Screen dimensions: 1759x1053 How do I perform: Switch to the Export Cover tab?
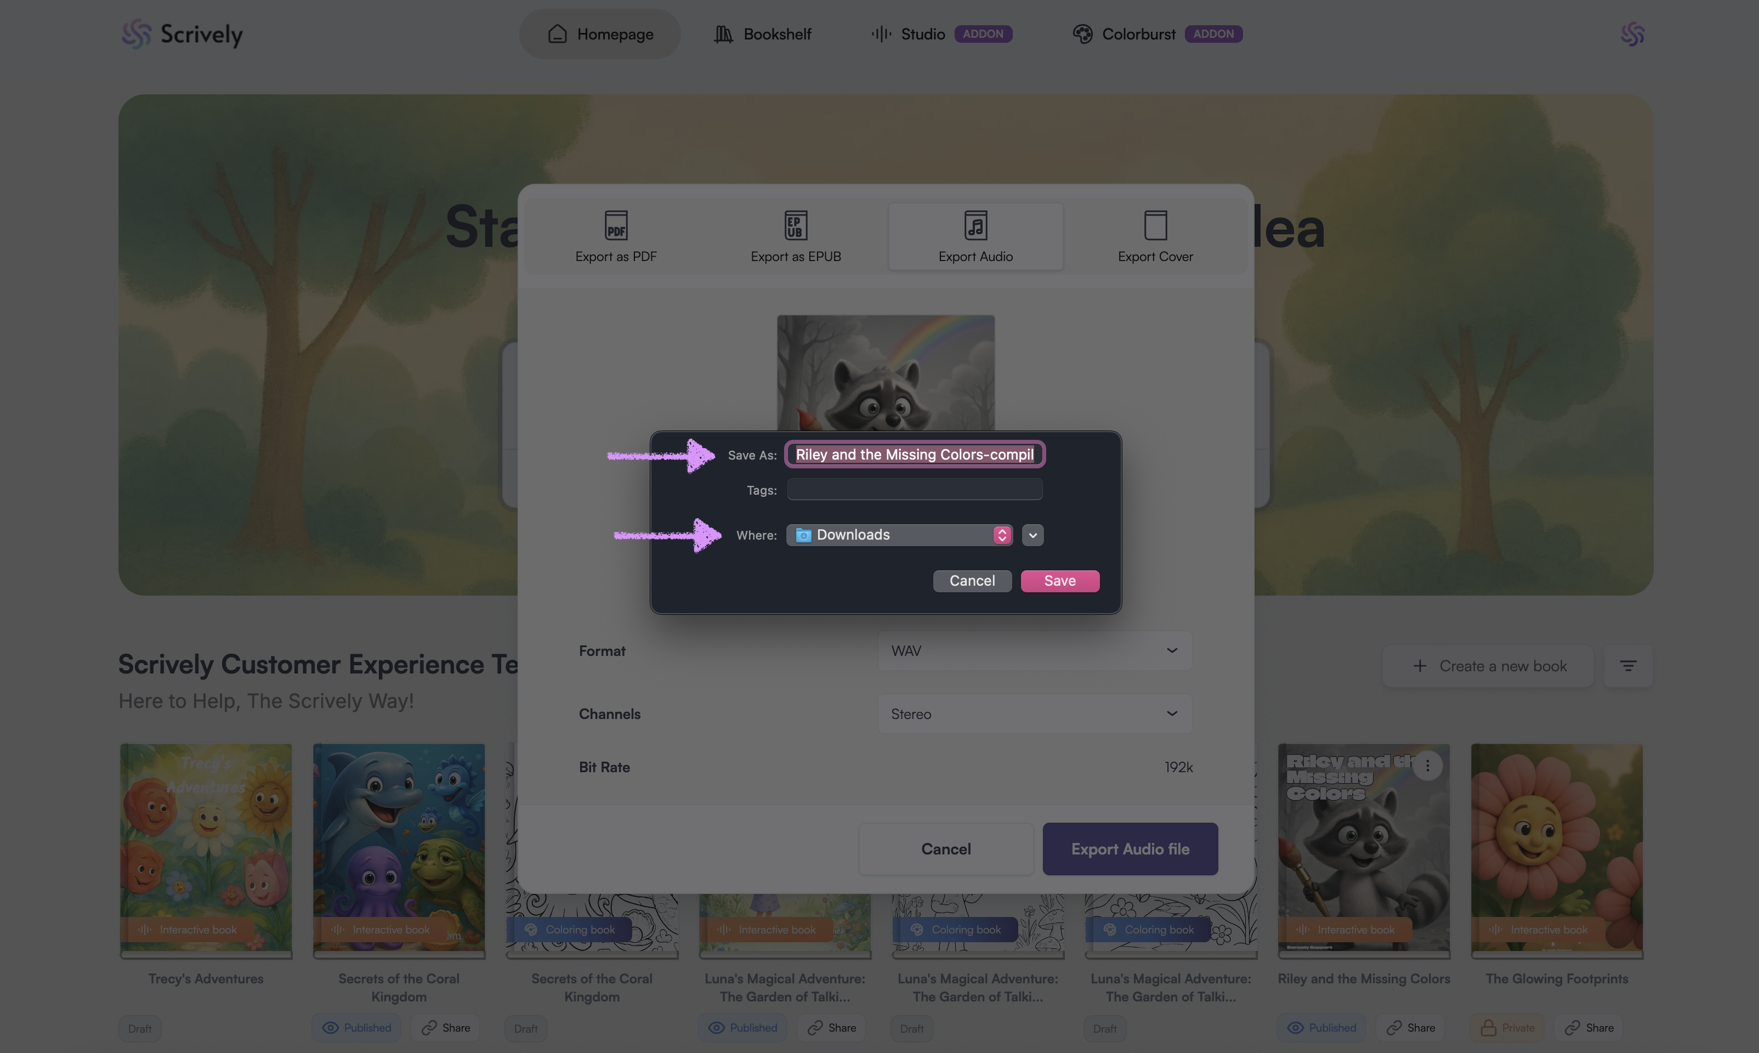point(1155,237)
